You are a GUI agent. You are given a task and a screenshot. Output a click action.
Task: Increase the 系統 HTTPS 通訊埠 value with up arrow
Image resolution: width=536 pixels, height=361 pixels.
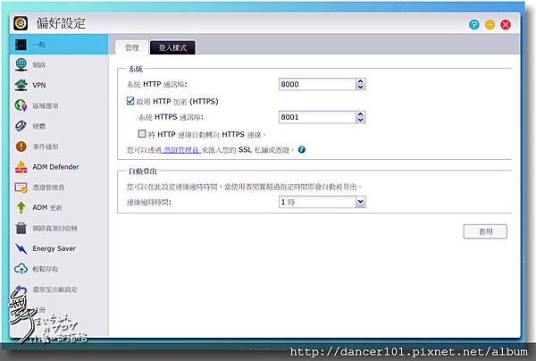click(x=360, y=114)
